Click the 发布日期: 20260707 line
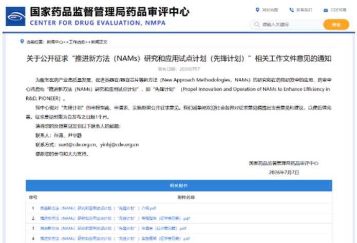 coord(179,69)
